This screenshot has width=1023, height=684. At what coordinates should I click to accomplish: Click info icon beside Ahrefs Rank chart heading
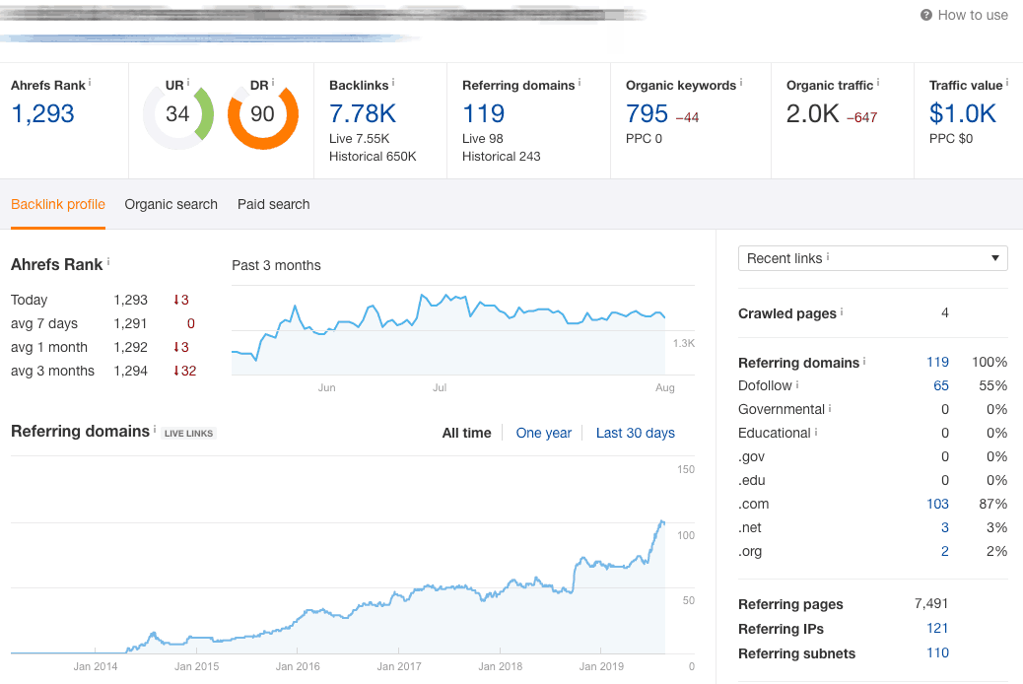pos(108,262)
